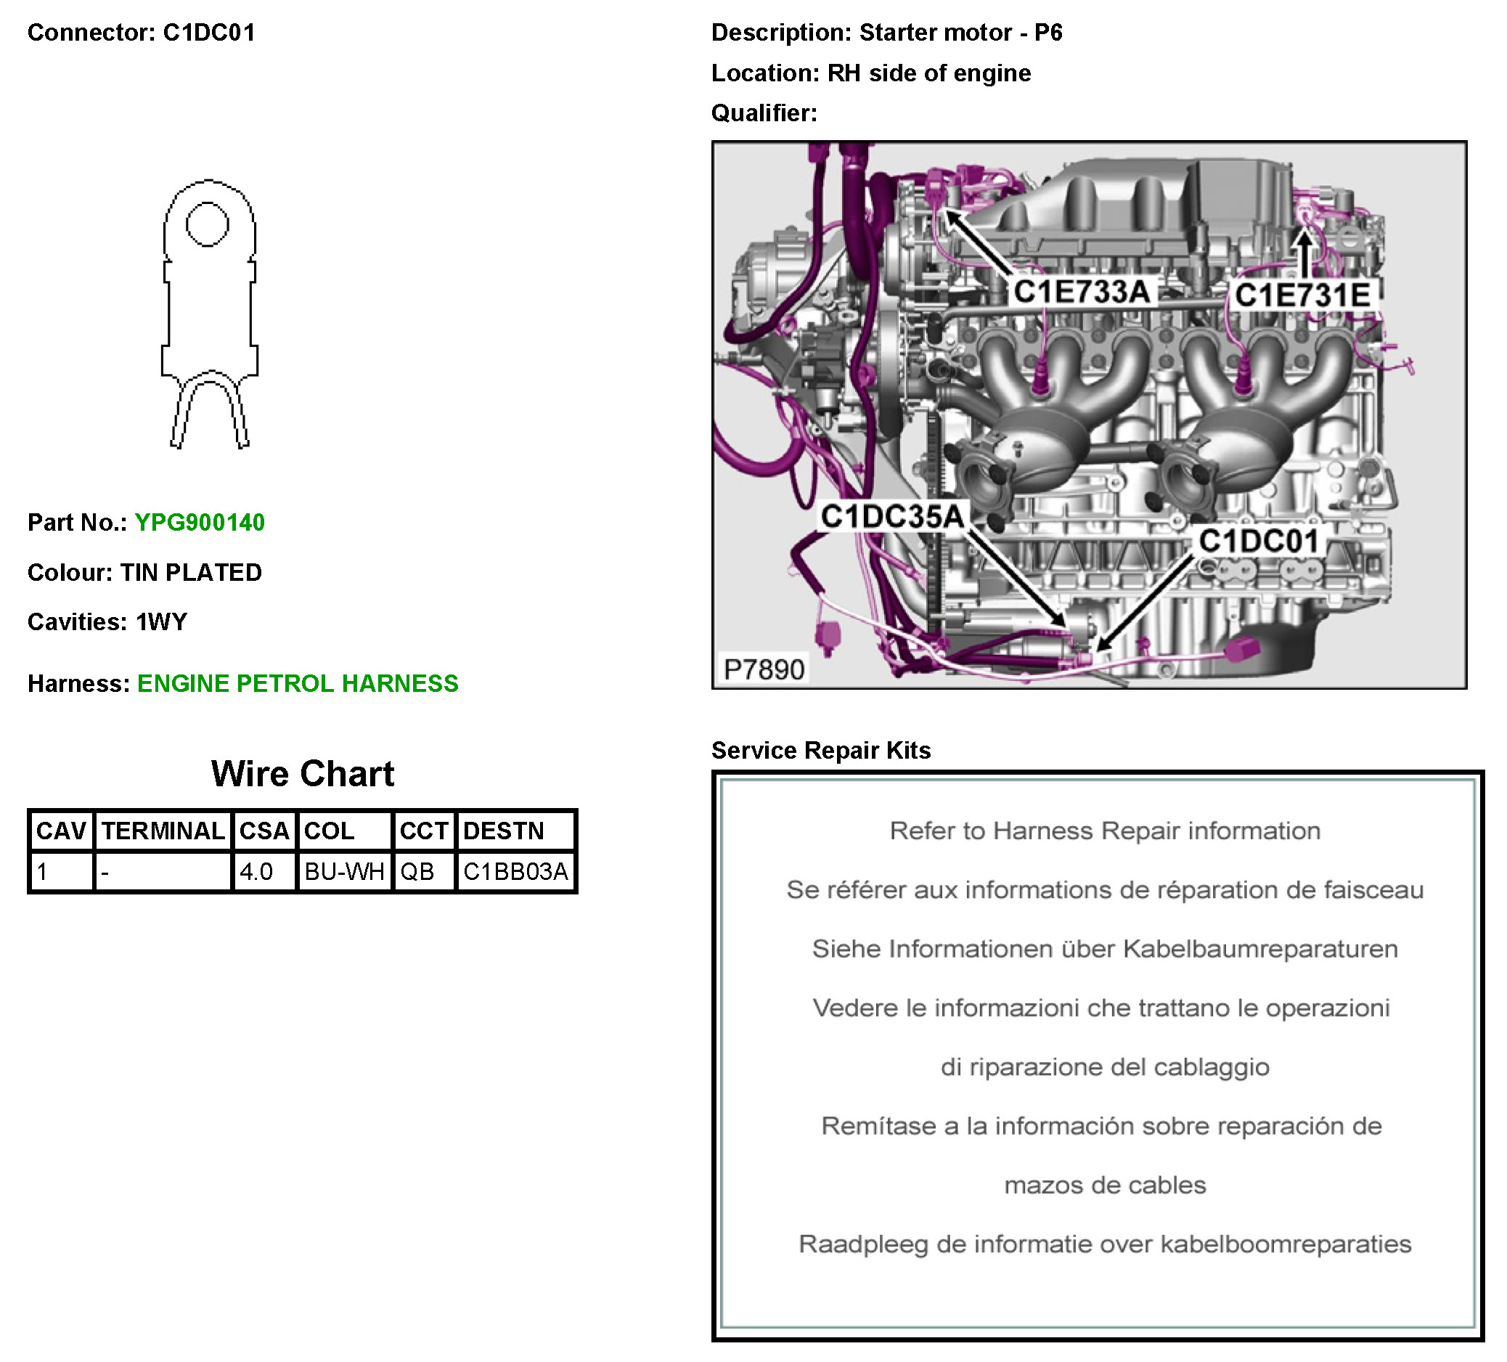The height and width of the screenshot is (1362, 1507).
Task: Click the Wire Chart heading
Action: tap(302, 774)
